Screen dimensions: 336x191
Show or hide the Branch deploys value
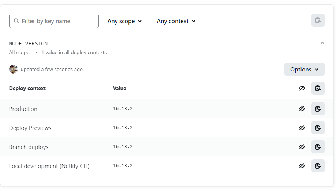click(x=302, y=147)
